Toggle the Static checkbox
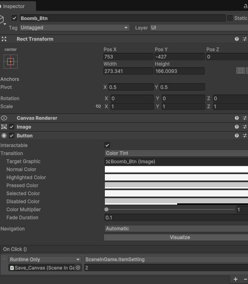Screen dimensions: 248x284 [230, 18]
